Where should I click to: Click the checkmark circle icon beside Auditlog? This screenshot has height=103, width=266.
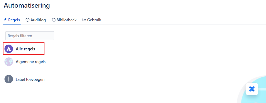(x=27, y=20)
